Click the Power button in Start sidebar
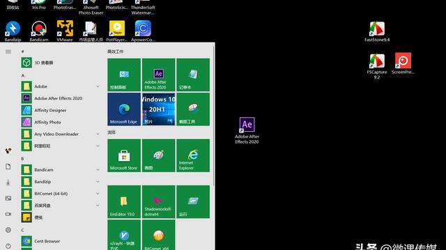This screenshot has height=250, width=446. point(8,246)
